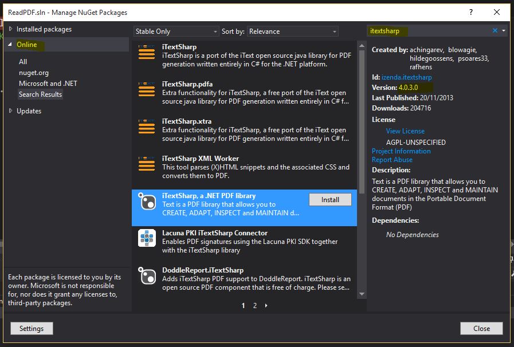Select the DoddleReport.iTextSharp title
The width and height of the screenshot is (514, 347).
click(x=203, y=270)
